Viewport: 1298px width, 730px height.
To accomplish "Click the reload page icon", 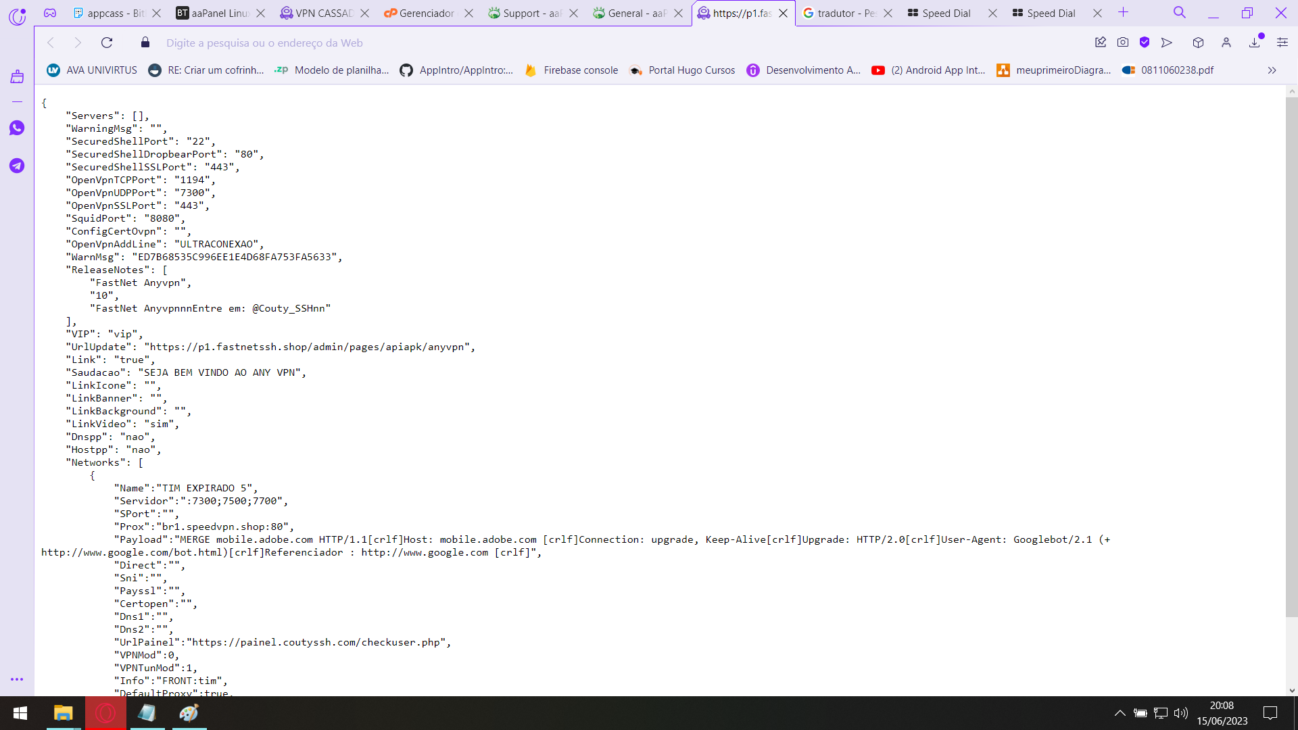I will [x=107, y=43].
